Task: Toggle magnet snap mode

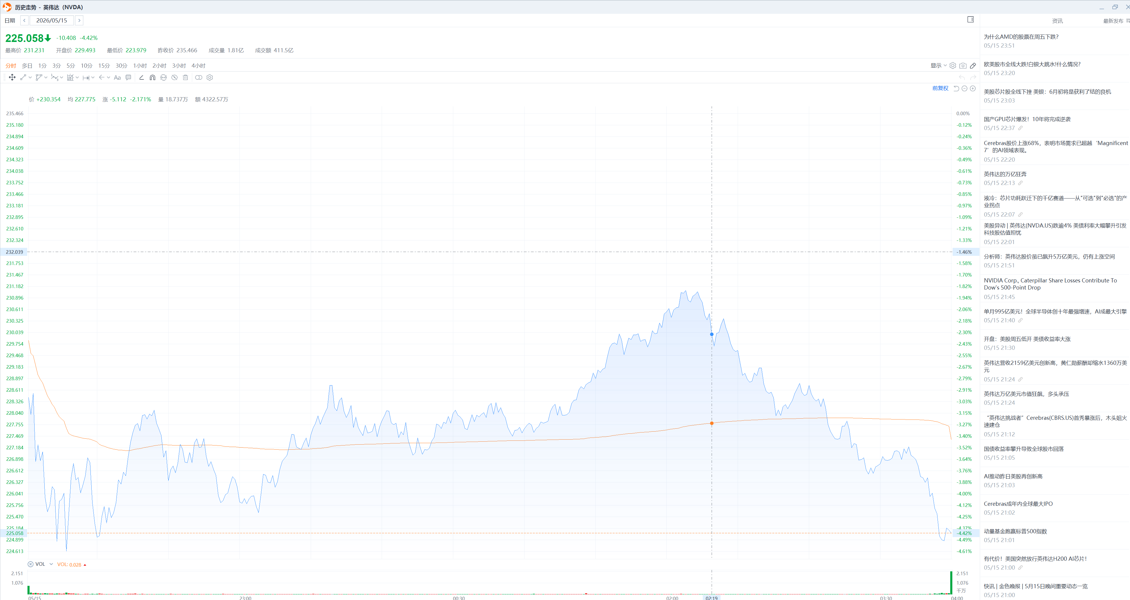Action: click(x=152, y=78)
